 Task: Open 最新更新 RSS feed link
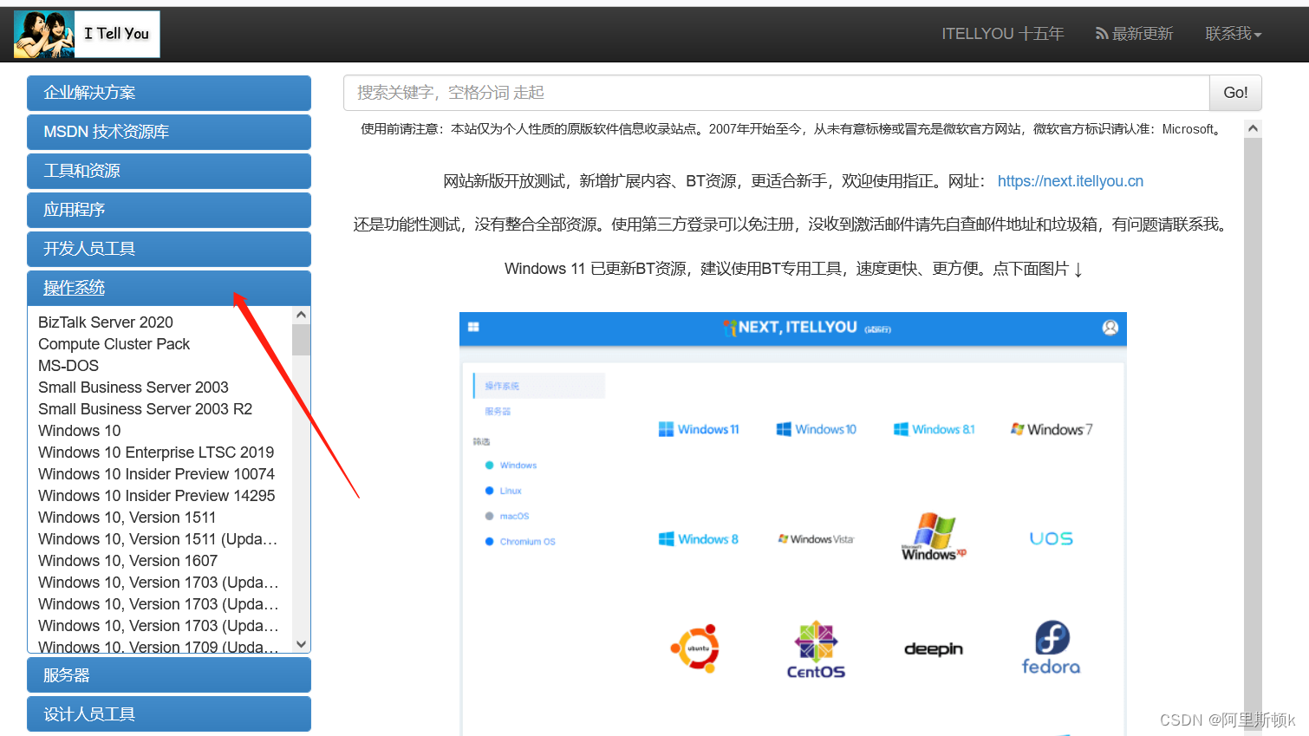click(x=1134, y=34)
